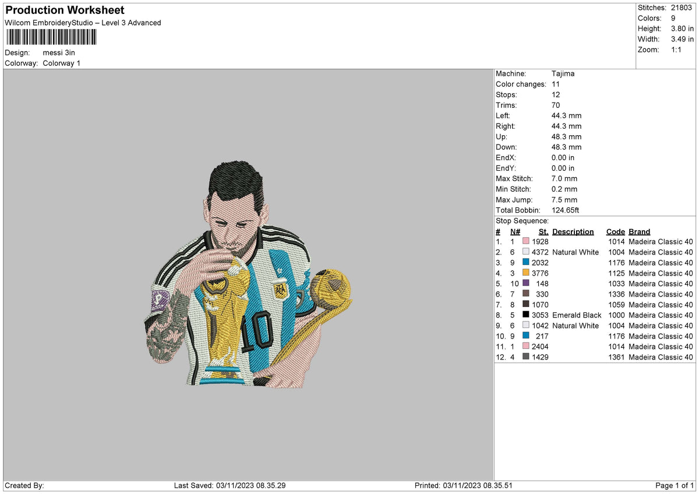Viewport: 699px width, 494px height.
Task: Click thread code 1000
Action: coord(616,315)
